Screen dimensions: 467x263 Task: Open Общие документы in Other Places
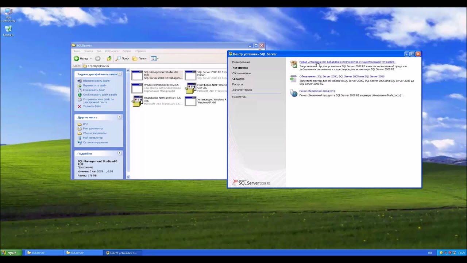pyautogui.click(x=94, y=133)
